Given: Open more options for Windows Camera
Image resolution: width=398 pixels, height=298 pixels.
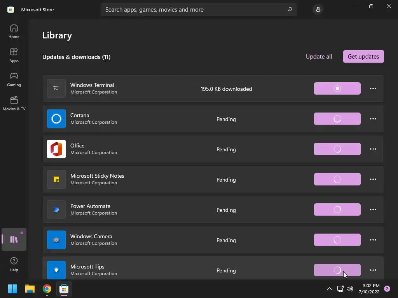Looking at the screenshot, I should [x=373, y=240].
